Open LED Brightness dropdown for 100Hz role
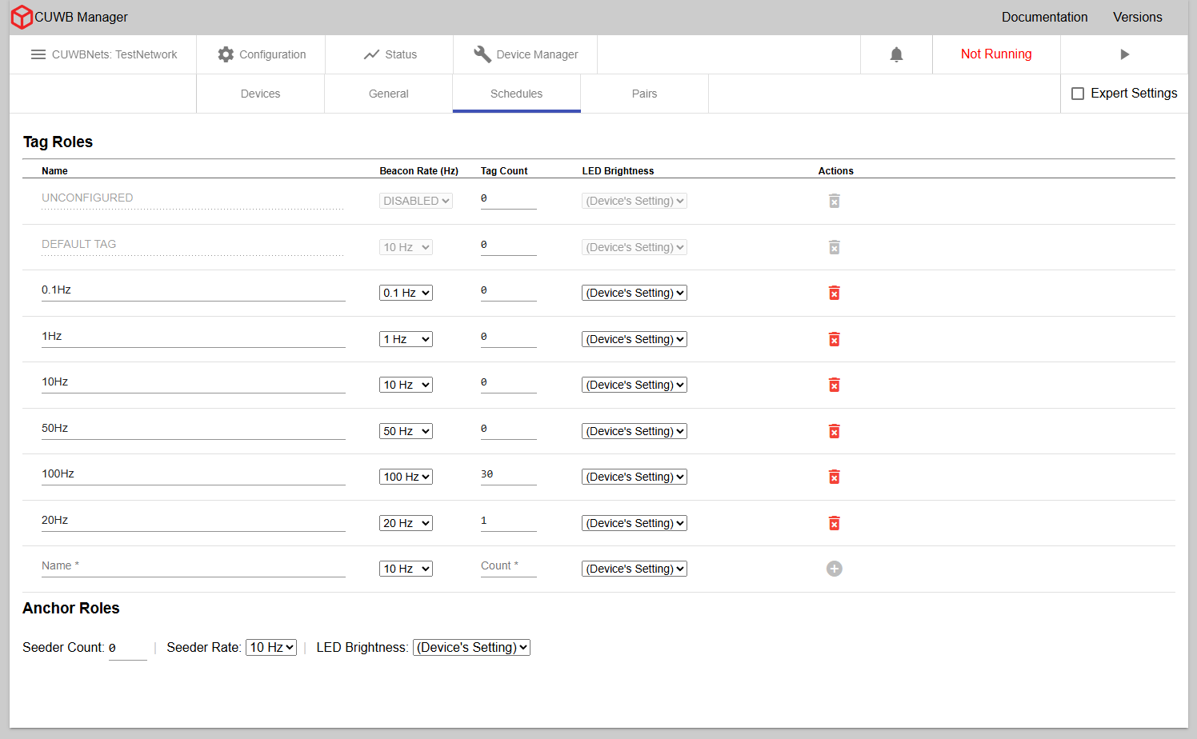Screen dimensions: 1197x739 pos(635,477)
